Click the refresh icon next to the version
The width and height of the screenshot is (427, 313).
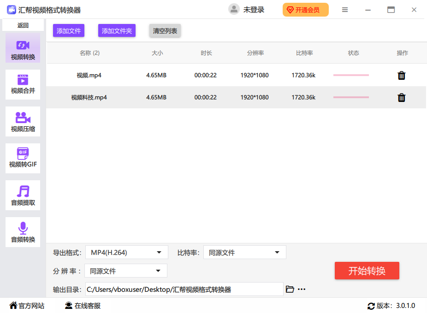pyautogui.click(x=372, y=305)
